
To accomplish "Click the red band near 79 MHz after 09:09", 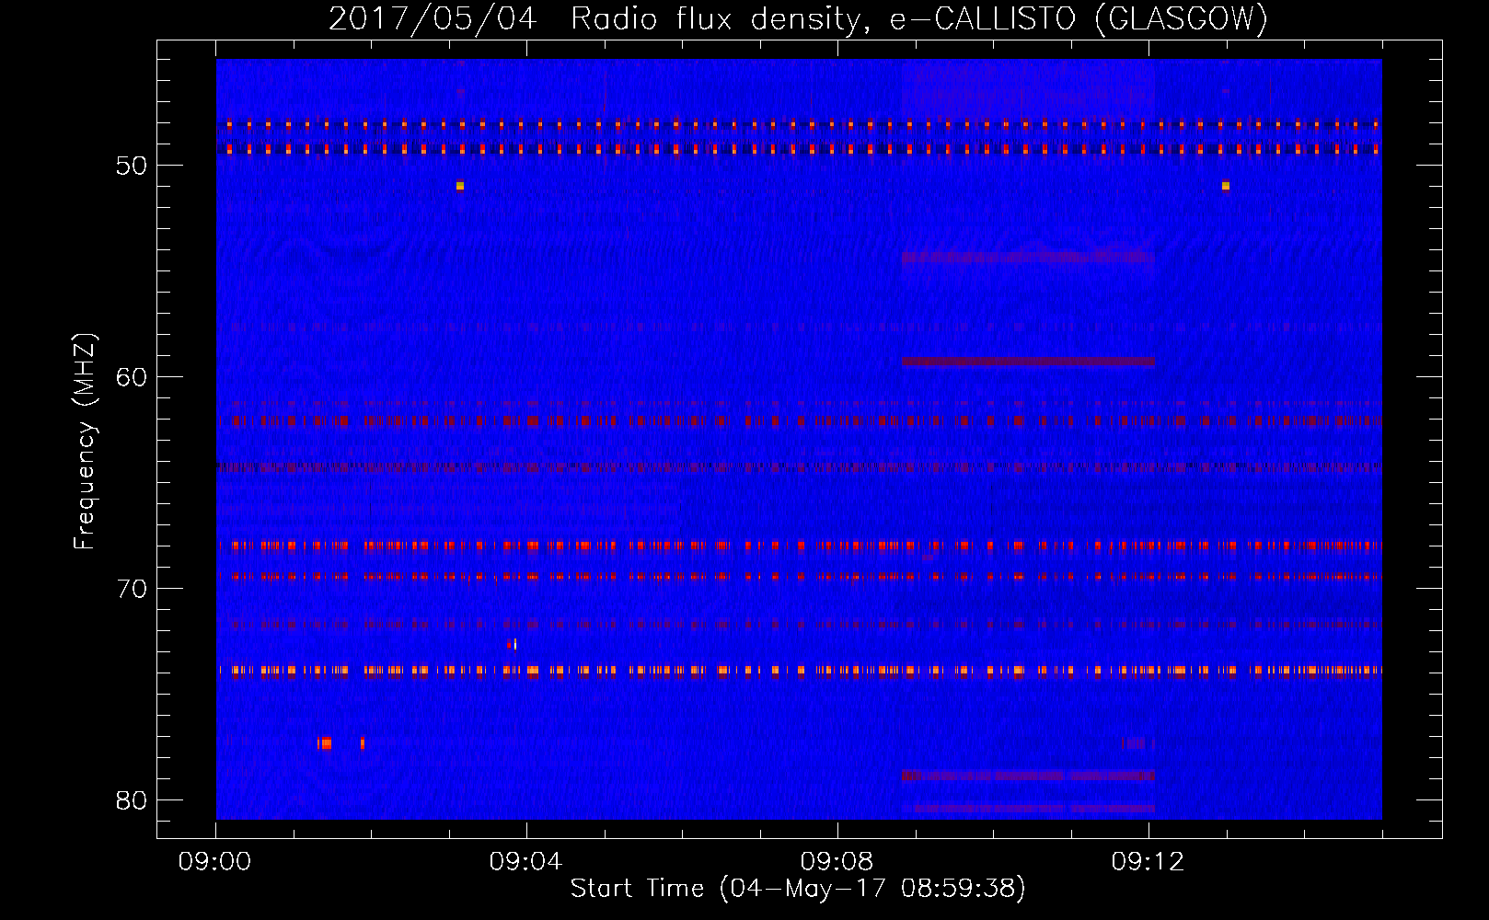I will point(1028,776).
